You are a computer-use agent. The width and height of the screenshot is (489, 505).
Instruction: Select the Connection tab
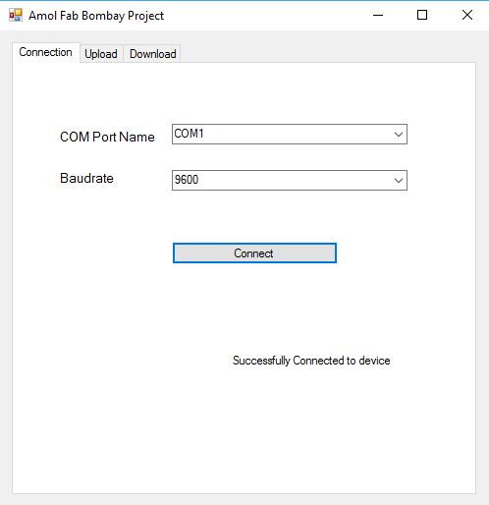[x=46, y=52]
